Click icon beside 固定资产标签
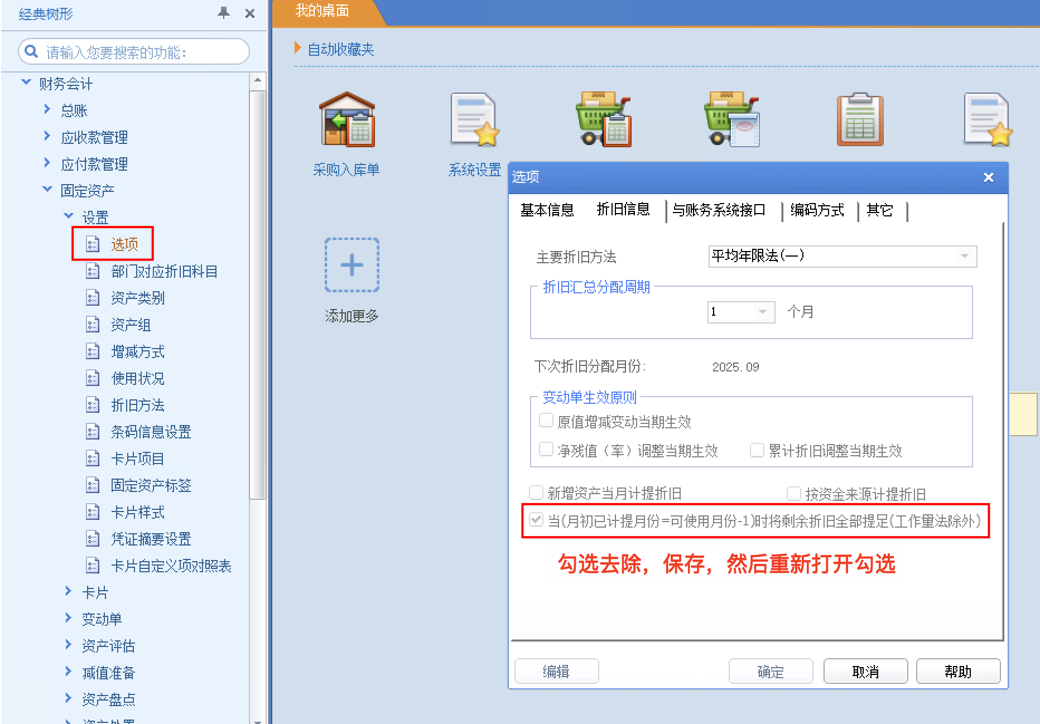1040x724 pixels. click(93, 485)
